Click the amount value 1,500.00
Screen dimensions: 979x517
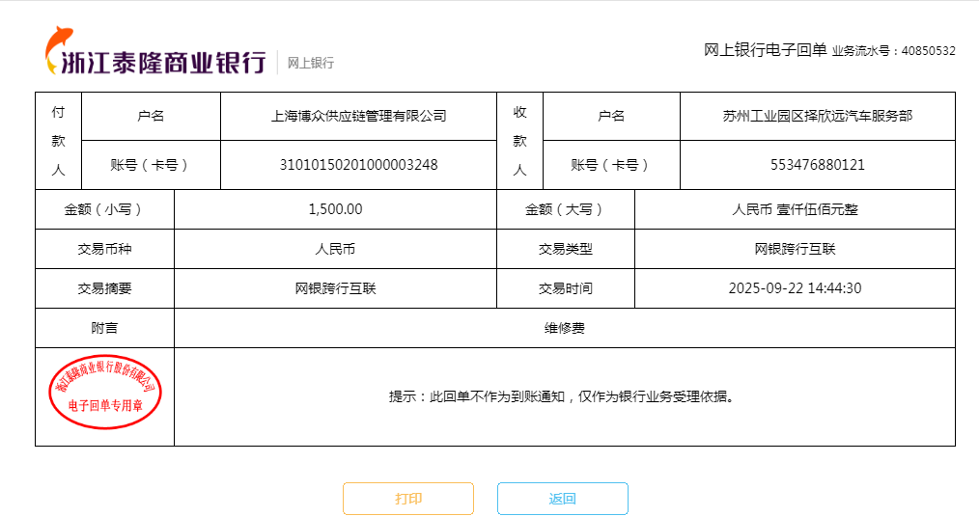tap(335, 209)
